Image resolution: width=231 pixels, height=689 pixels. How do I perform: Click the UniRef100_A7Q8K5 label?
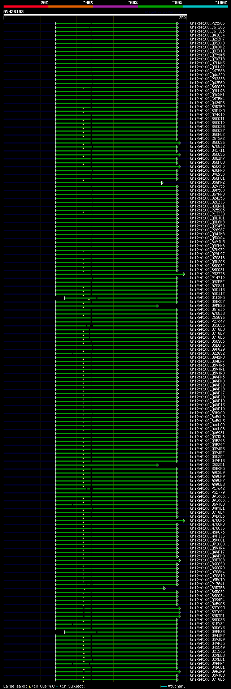point(207,521)
